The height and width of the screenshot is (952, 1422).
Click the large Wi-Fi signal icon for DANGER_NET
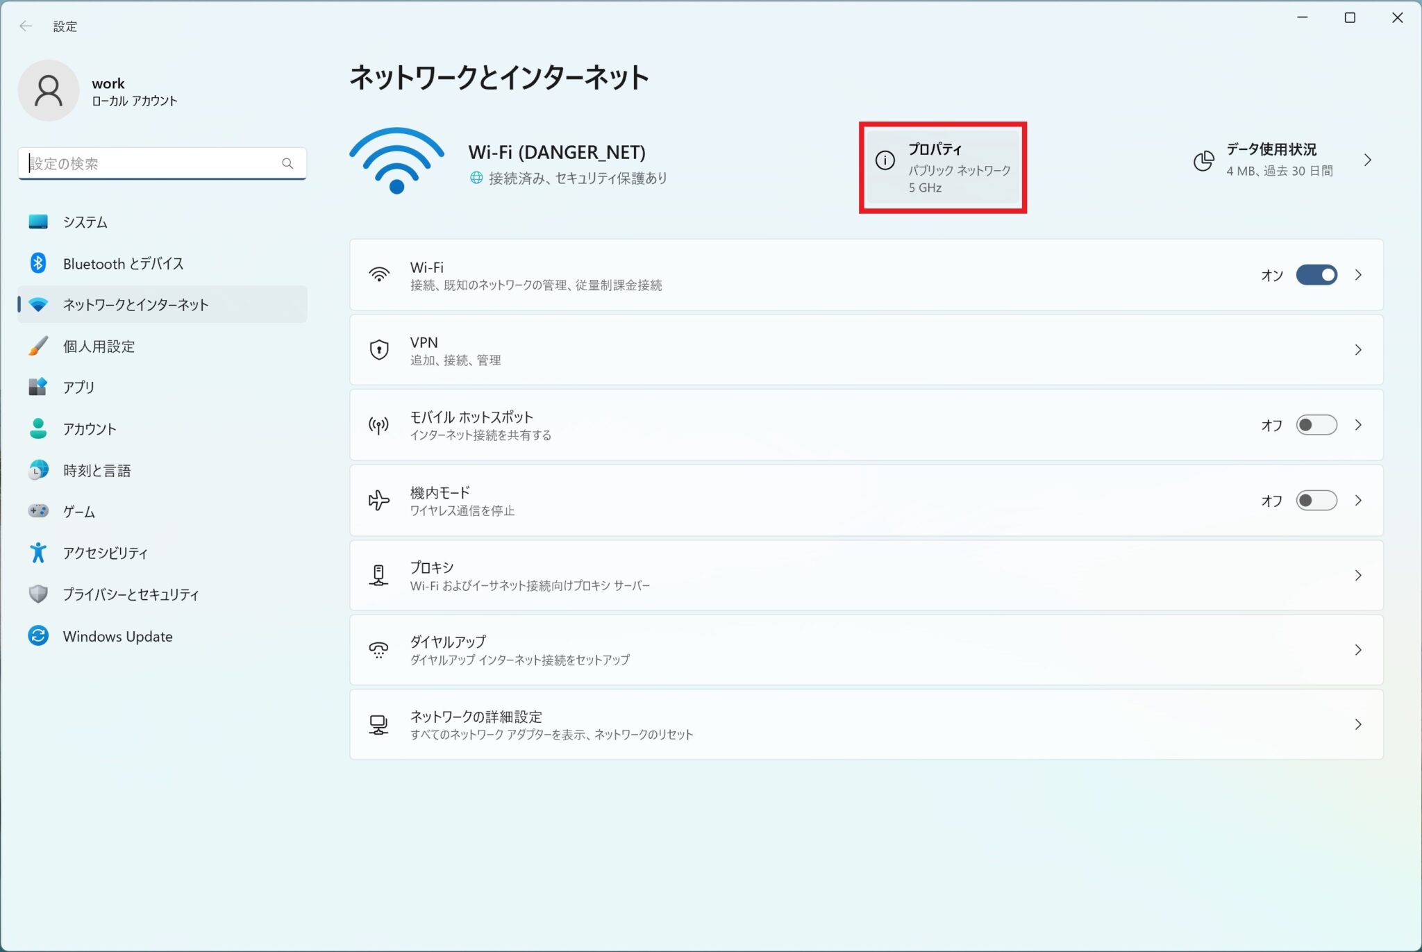[396, 160]
